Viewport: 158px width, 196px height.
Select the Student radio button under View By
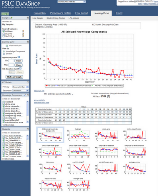[x=4, y=53]
